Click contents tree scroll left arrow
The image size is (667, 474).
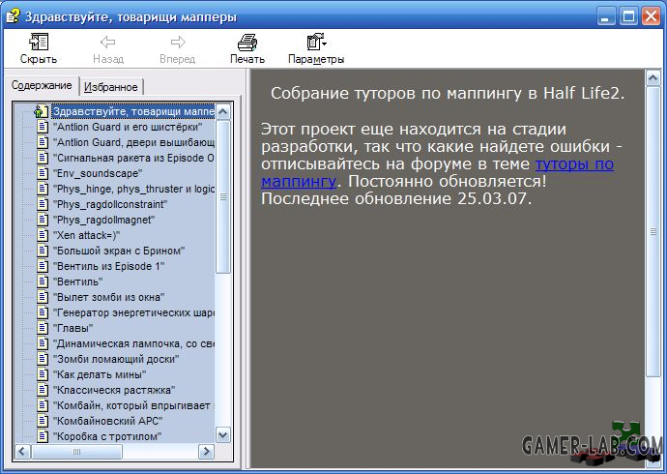(x=22, y=452)
